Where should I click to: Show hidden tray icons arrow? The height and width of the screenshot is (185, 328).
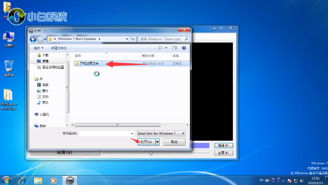tap(283, 181)
